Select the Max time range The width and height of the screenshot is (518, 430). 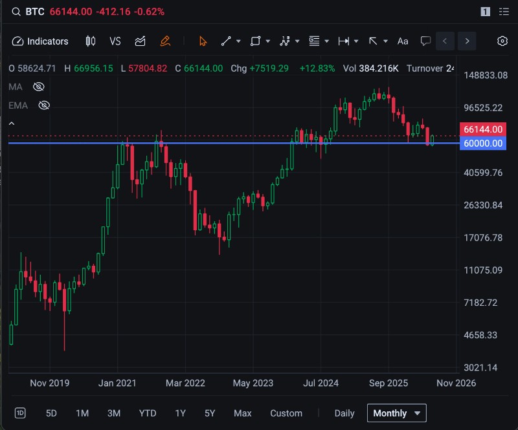point(242,413)
